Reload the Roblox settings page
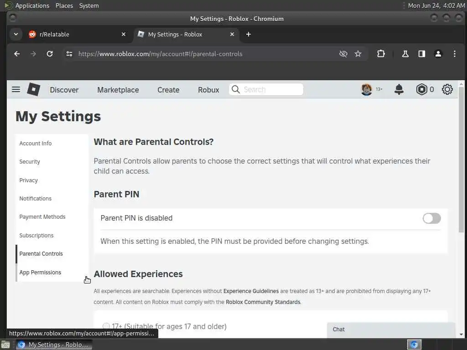 tap(50, 54)
